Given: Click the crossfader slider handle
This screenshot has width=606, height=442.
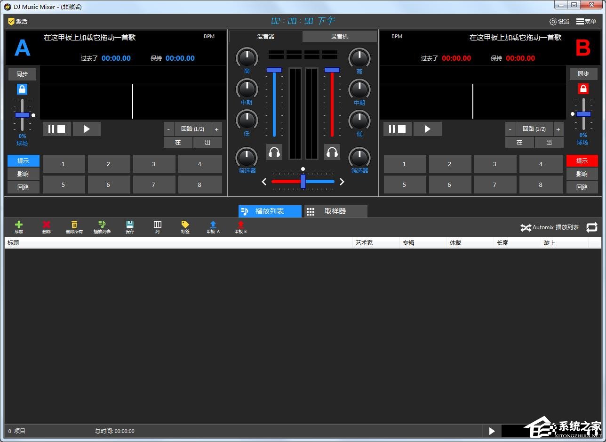Looking at the screenshot, I should [303, 181].
